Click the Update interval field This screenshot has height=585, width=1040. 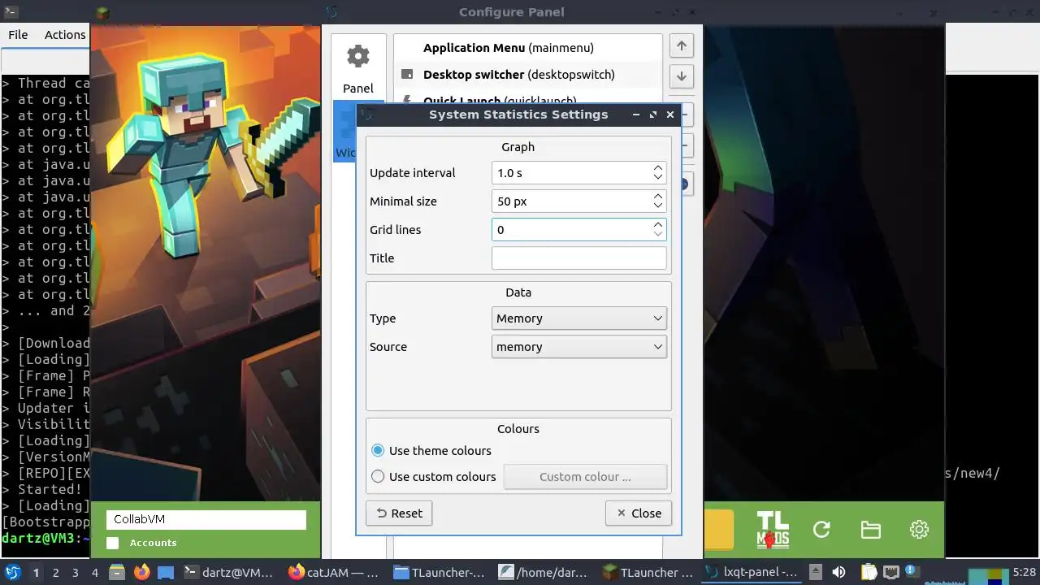(571, 173)
